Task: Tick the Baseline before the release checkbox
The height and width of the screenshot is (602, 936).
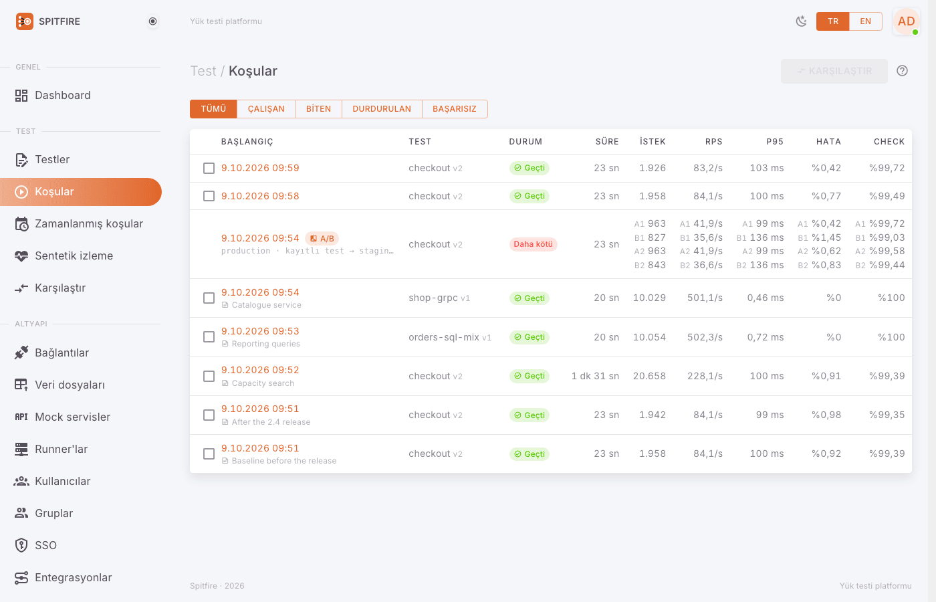Action: pyautogui.click(x=209, y=454)
